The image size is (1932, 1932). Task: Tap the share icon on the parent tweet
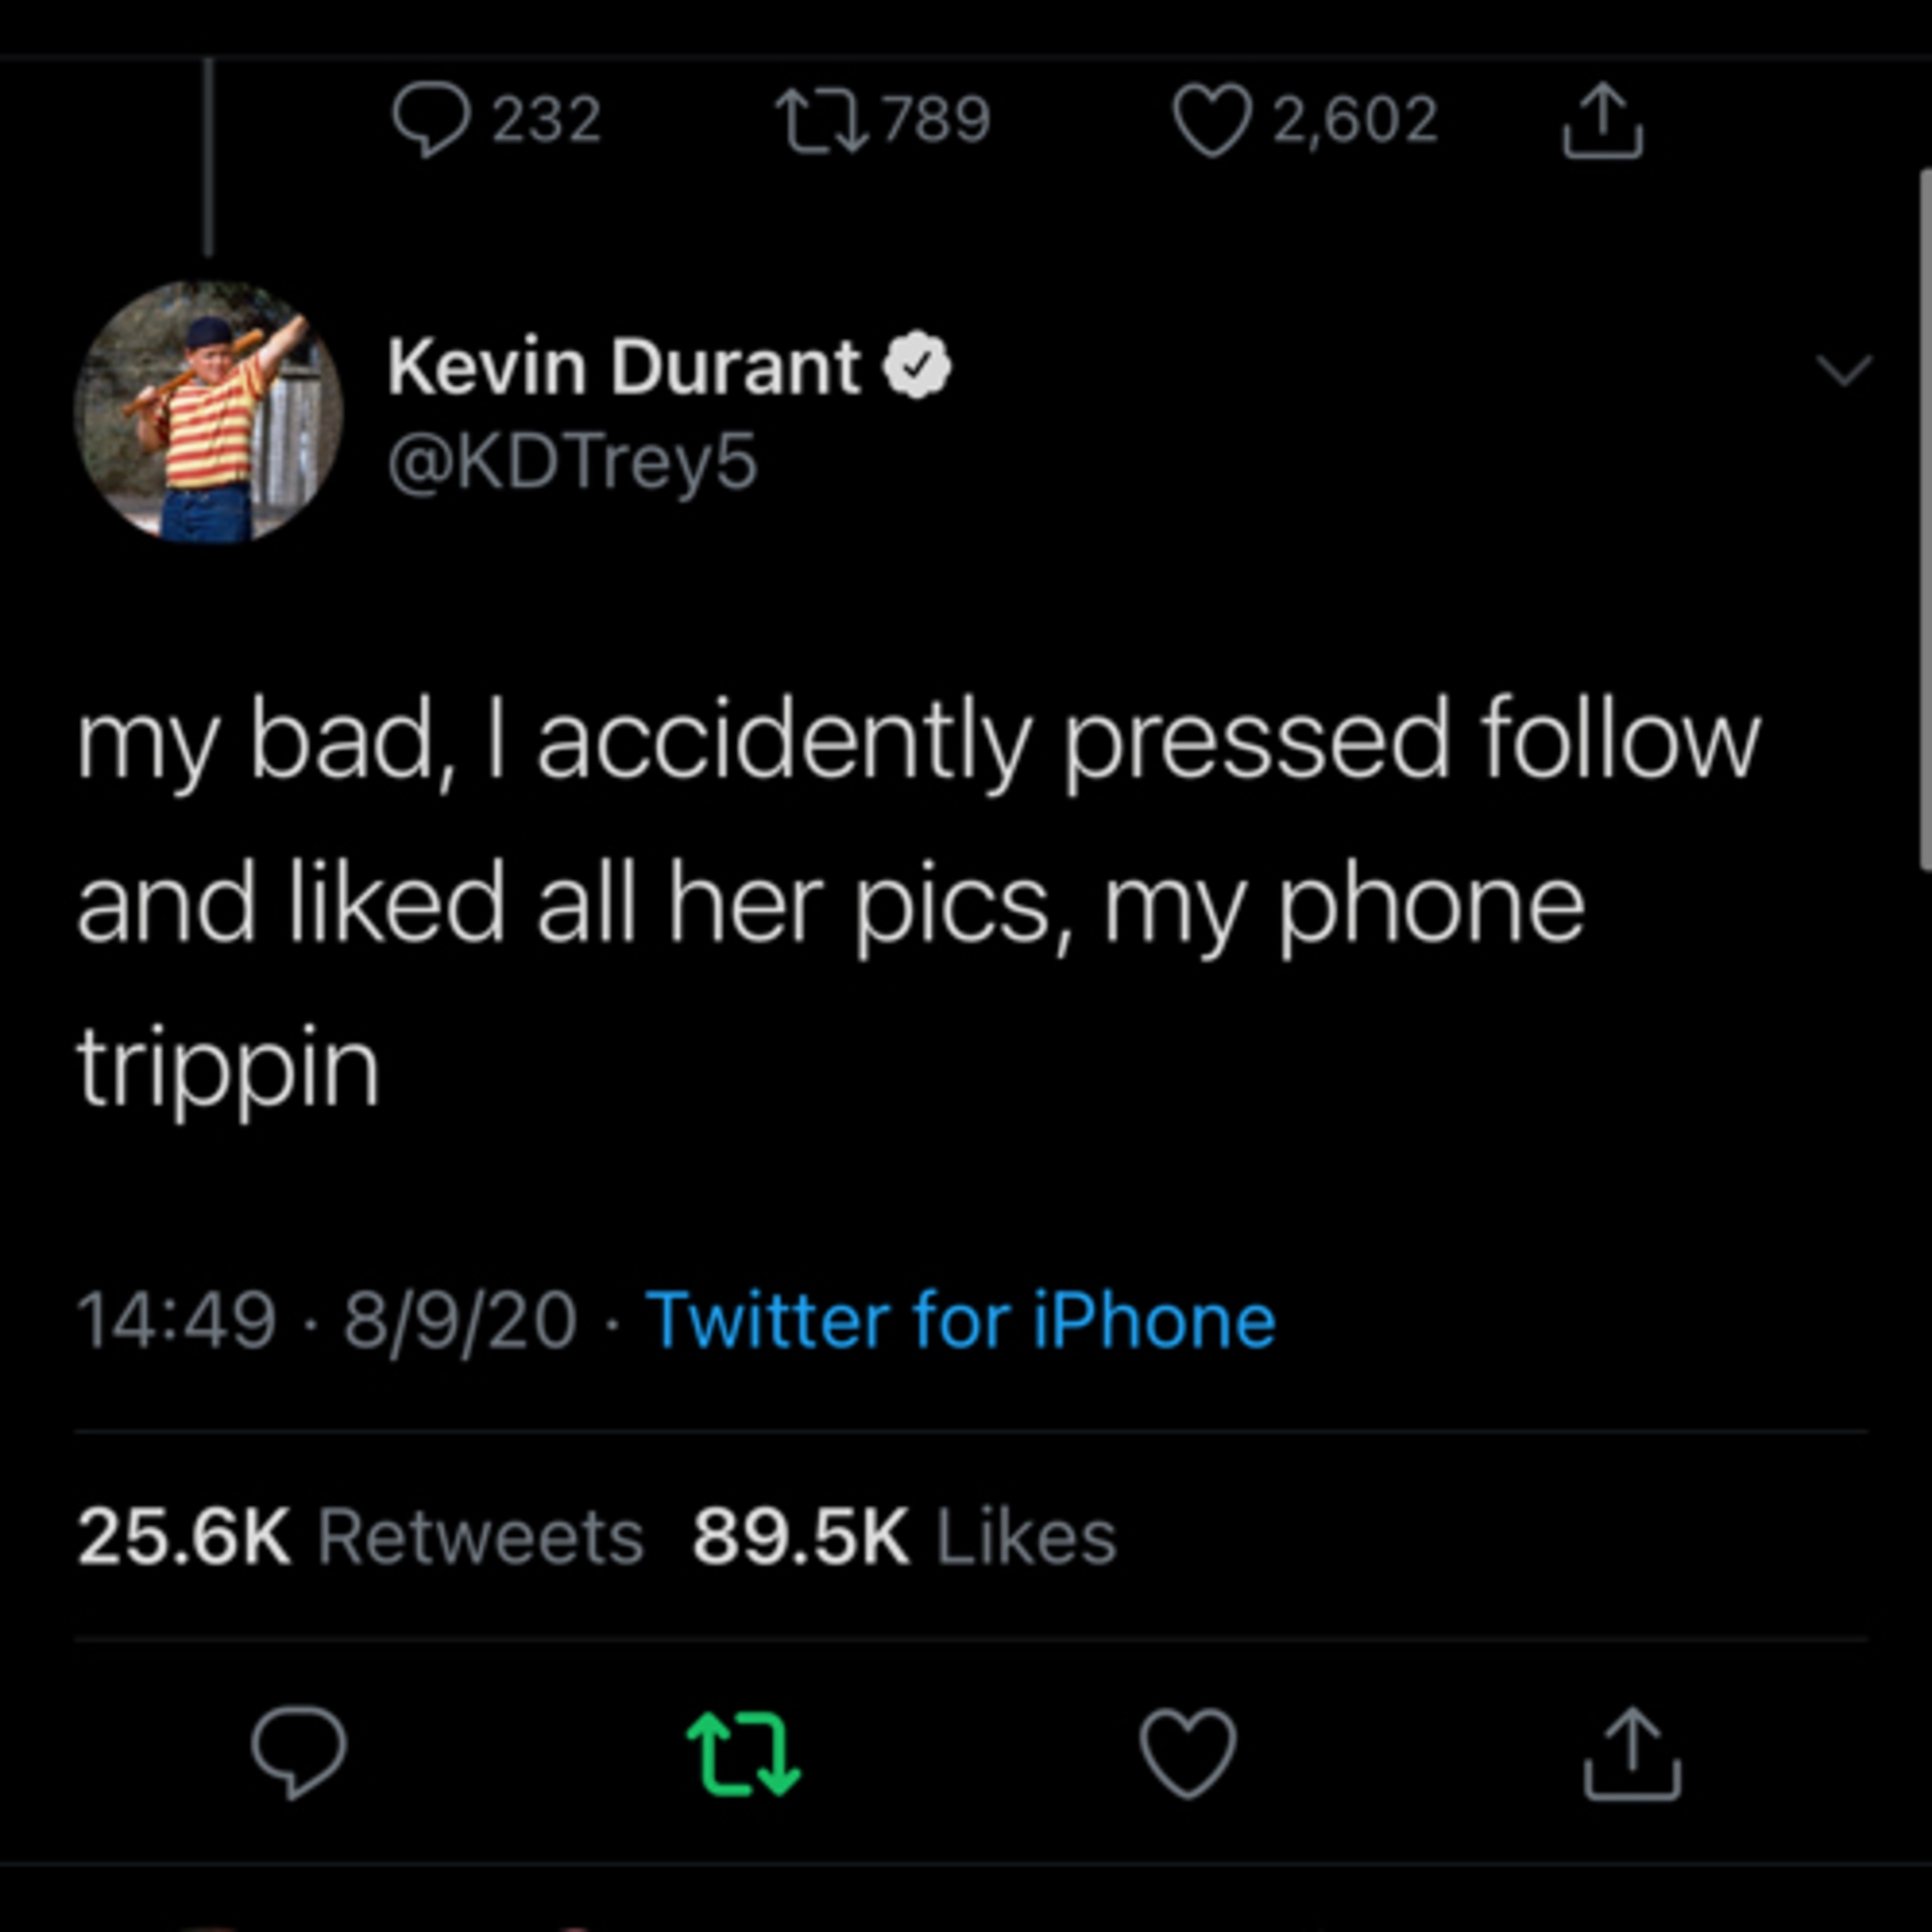point(1602,121)
